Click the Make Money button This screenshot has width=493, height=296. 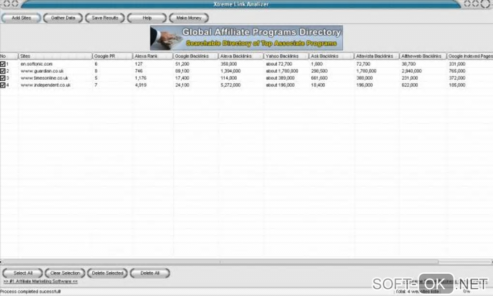click(x=188, y=18)
